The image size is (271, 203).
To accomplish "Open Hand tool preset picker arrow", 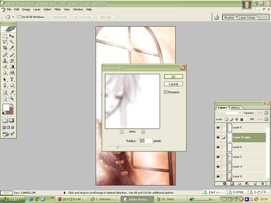I will (x=13, y=17).
